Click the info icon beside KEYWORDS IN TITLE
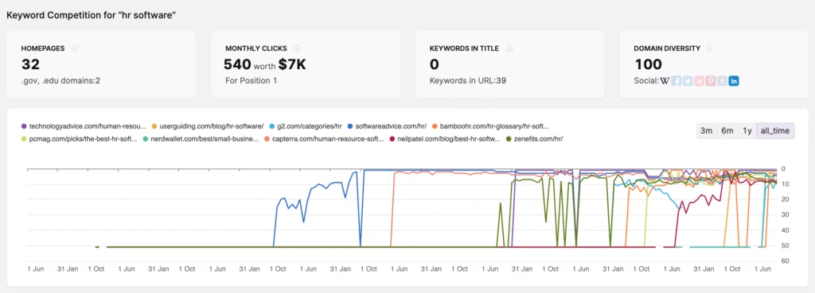This screenshot has height=293, width=815. tap(509, 48)
